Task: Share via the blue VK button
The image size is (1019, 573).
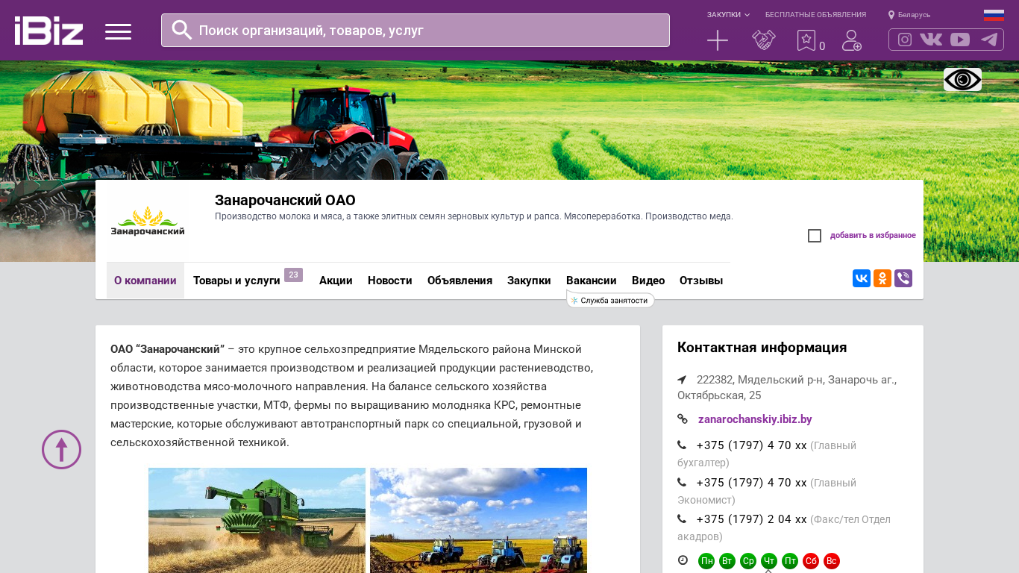Action: tap(862, 278)
